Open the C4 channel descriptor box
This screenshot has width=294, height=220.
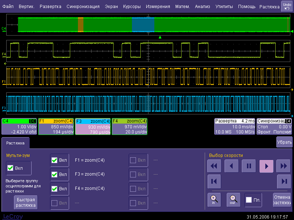(19, 126)
